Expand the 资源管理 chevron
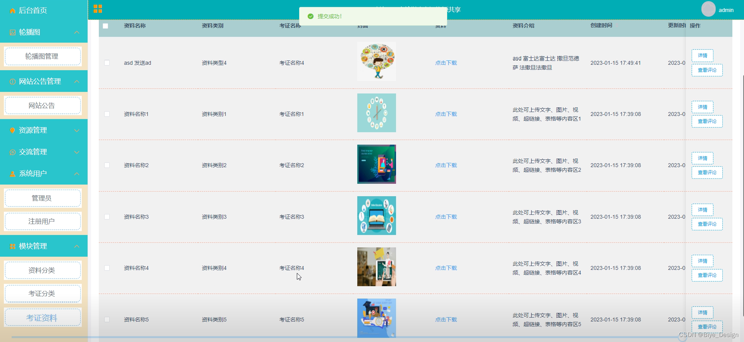 click(77, 130)
